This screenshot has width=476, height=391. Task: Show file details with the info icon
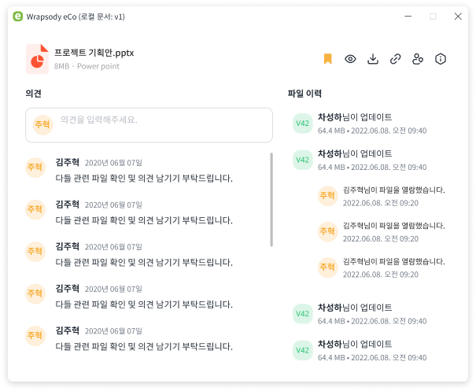pos(440,59)
